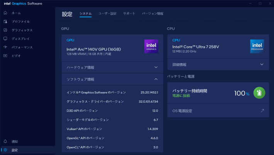Click the シェーダーモデルのバージョン row label
274x155 pixels.
(x=88, y=120)
